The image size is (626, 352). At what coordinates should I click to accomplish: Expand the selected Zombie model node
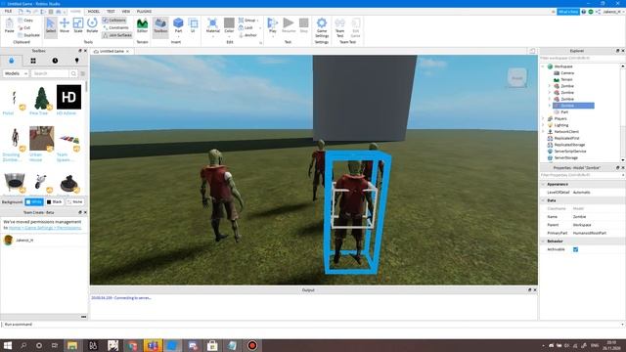point(550,106)
